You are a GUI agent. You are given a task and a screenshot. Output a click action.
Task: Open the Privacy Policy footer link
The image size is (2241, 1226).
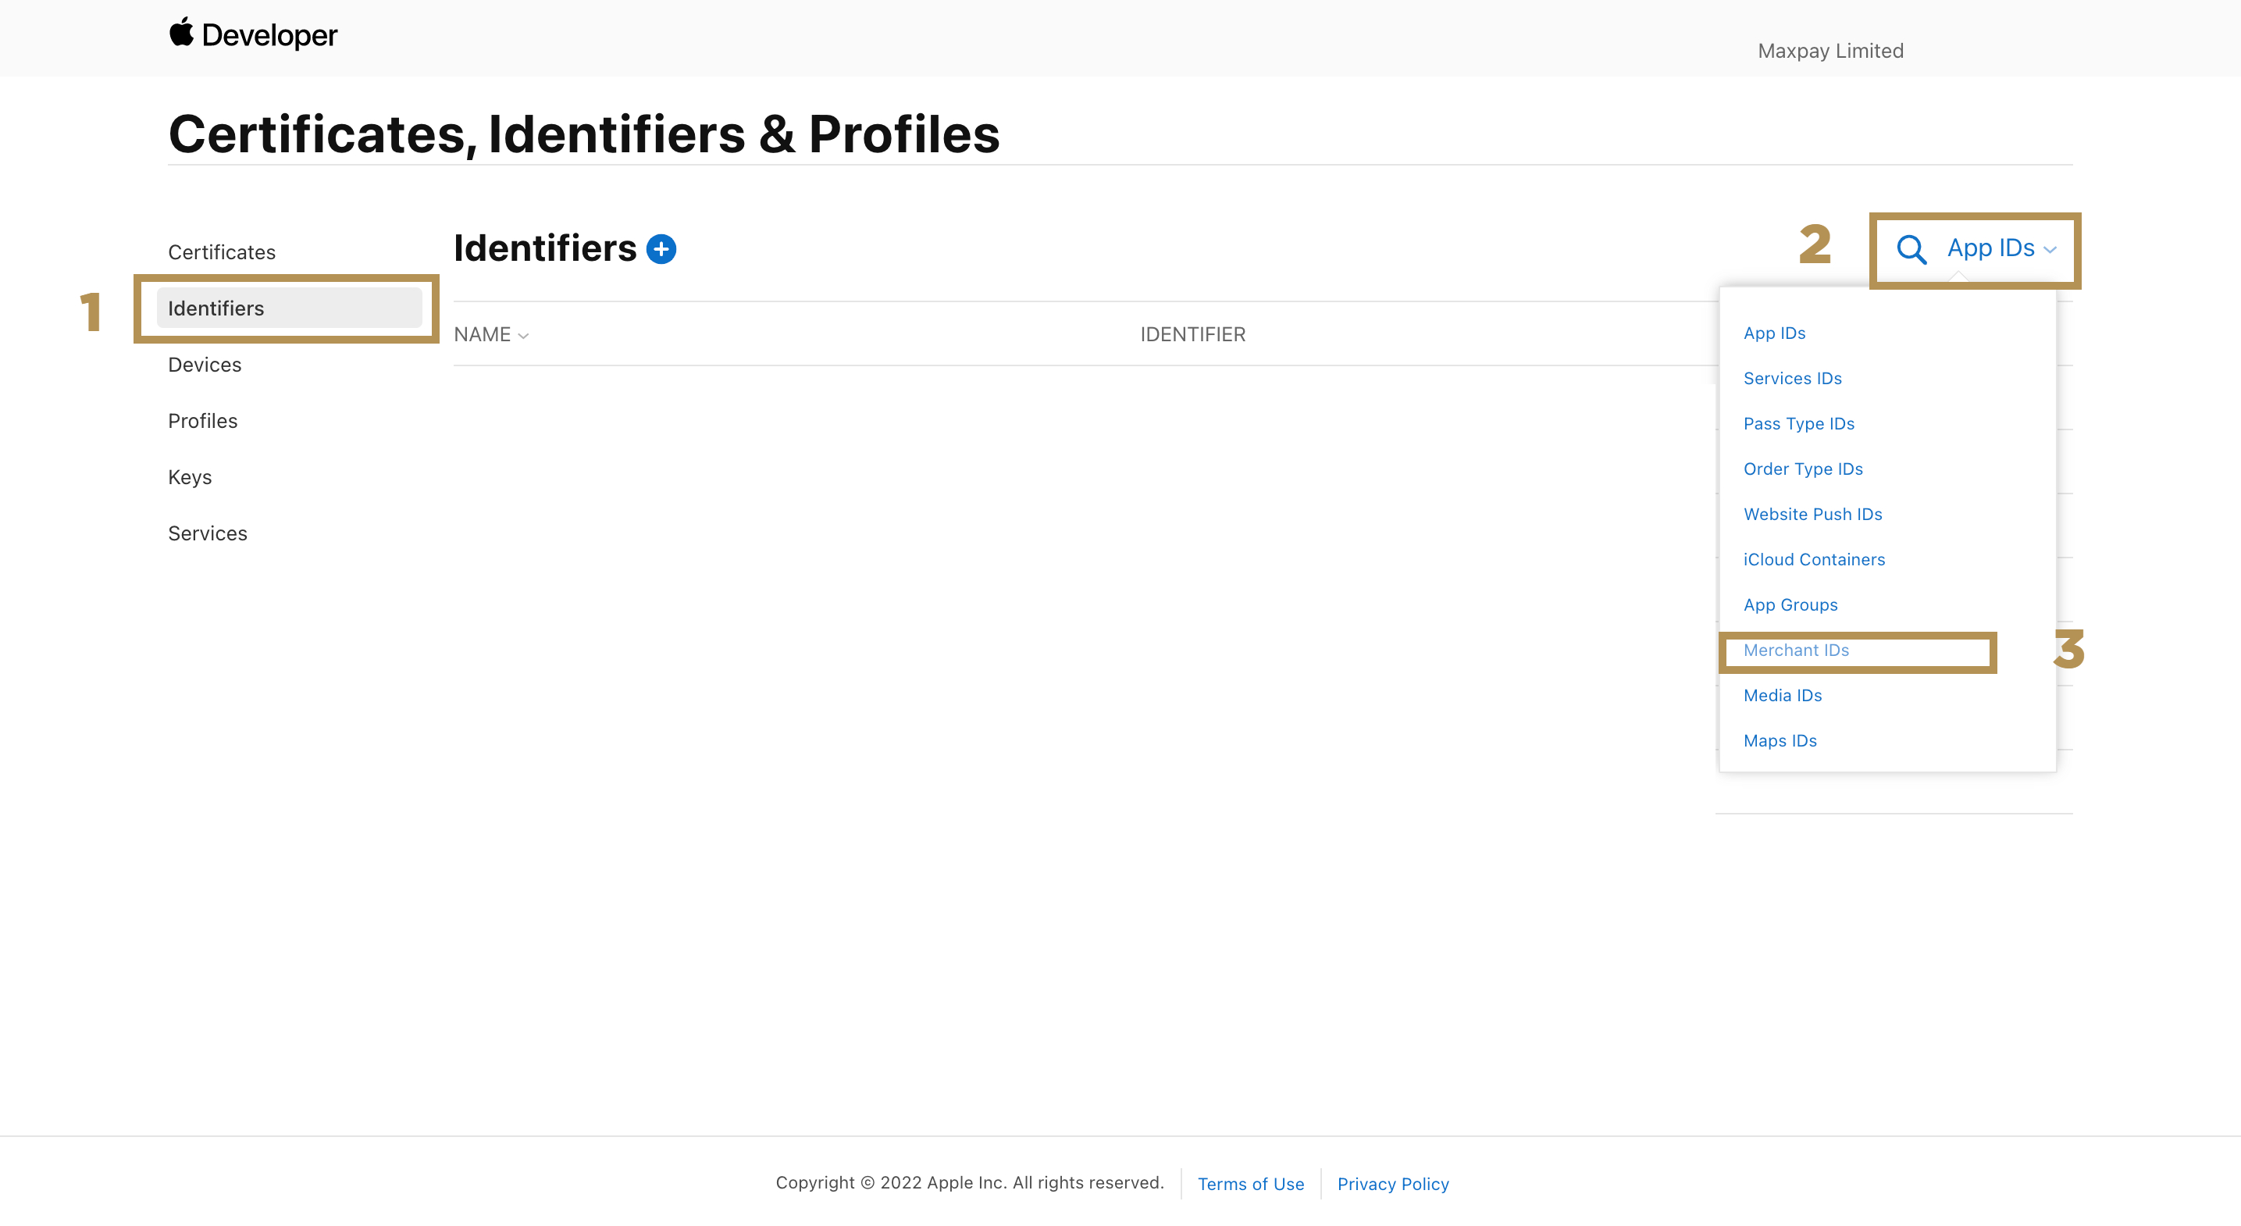coord(1392,1183)
